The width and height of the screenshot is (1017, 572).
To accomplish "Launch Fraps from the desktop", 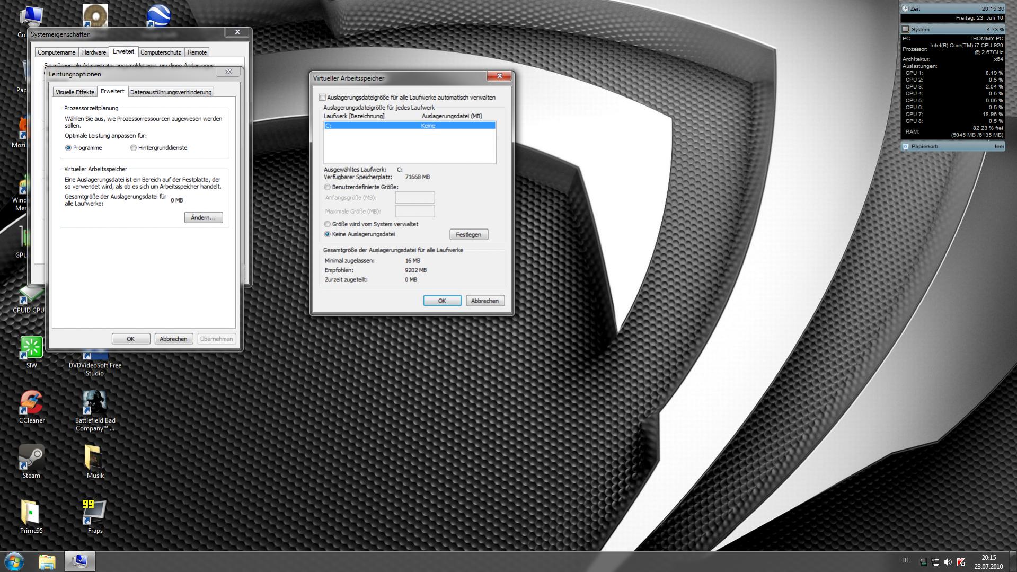I will click(95, 517).
